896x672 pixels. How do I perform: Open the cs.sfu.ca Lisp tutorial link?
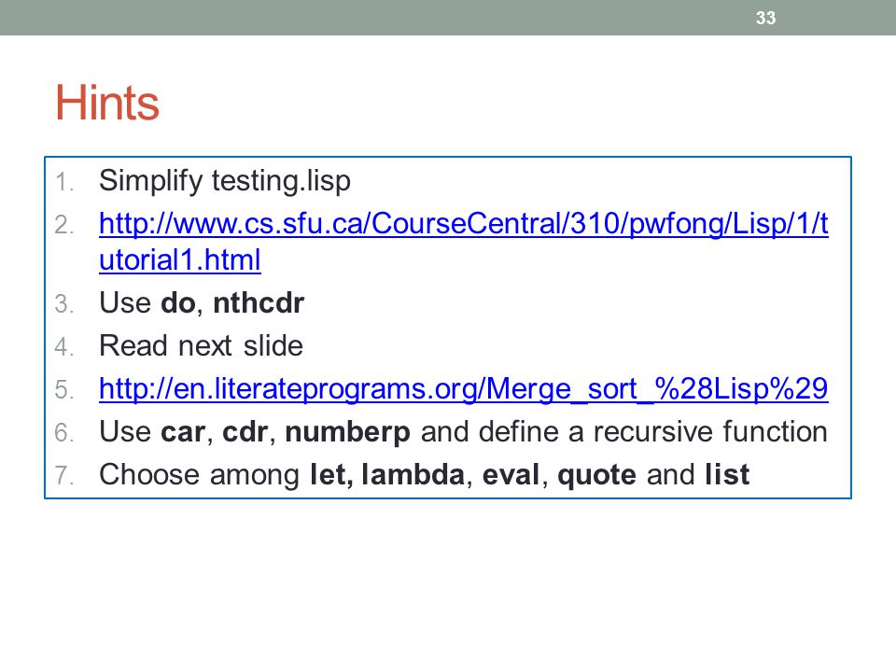(464, 223)
